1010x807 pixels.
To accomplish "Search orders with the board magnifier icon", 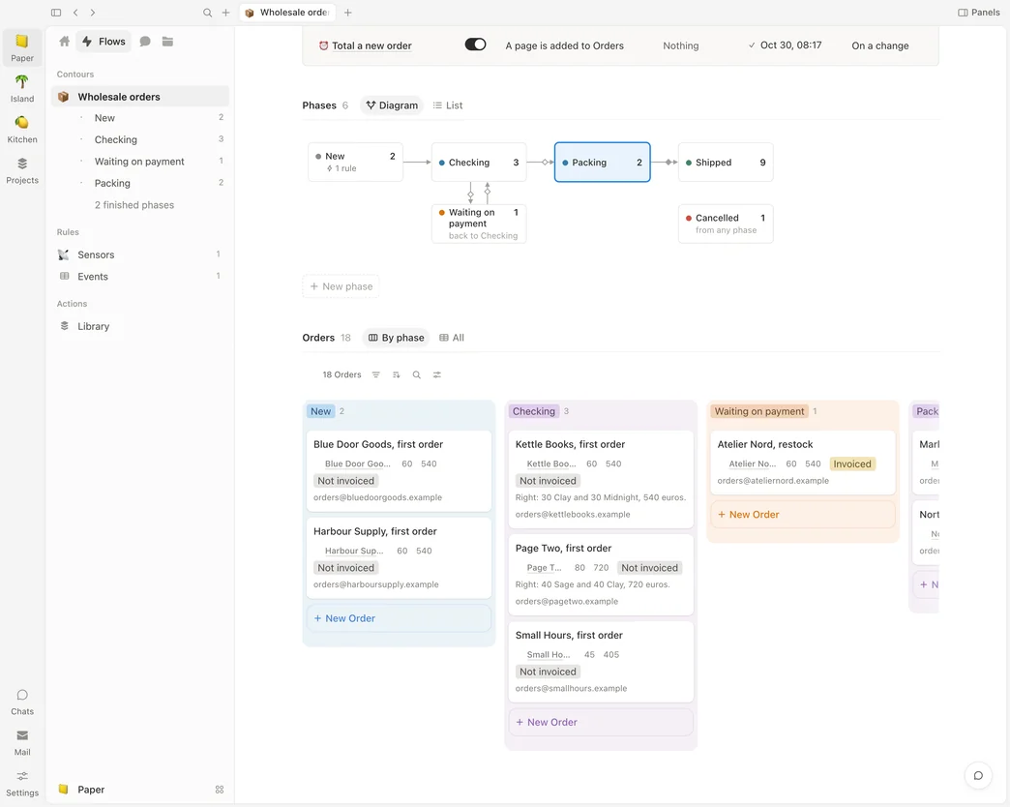I will tap(417, 374).
